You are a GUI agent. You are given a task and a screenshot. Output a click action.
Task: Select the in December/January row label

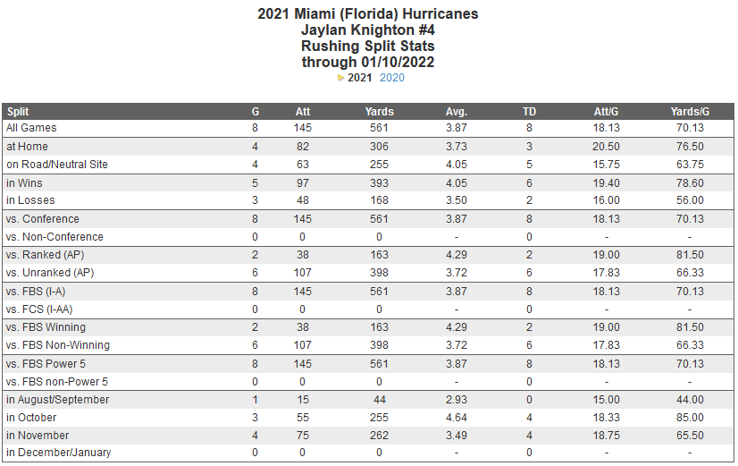pyautogui.click(x=58, y=453)
